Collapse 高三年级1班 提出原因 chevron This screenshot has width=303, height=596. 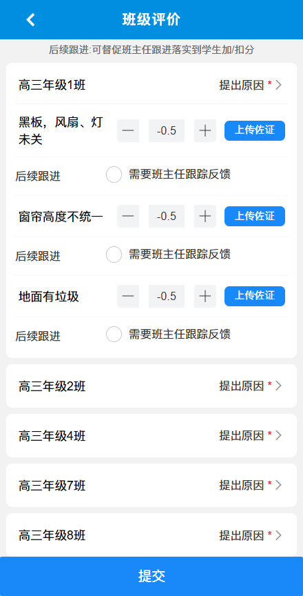(x=278, y=85)
